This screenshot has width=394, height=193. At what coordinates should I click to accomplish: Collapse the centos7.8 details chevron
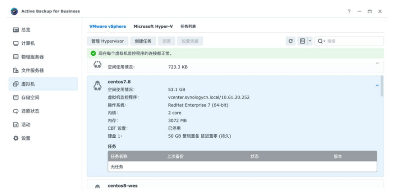coord(377,86)
